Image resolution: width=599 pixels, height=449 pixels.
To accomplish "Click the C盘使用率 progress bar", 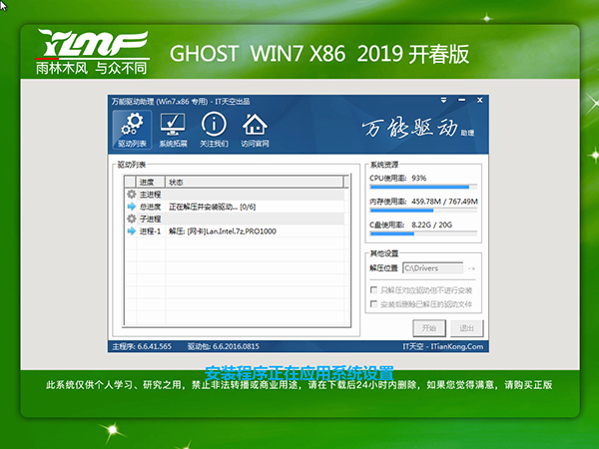I will [423, 233].
